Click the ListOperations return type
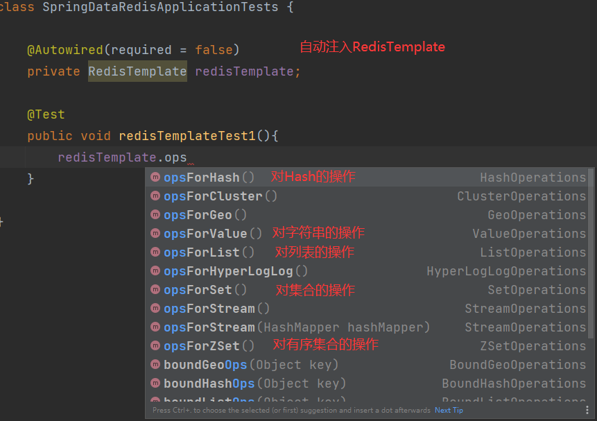The height and width of the screenshot is (421, 597). [533, 252]
